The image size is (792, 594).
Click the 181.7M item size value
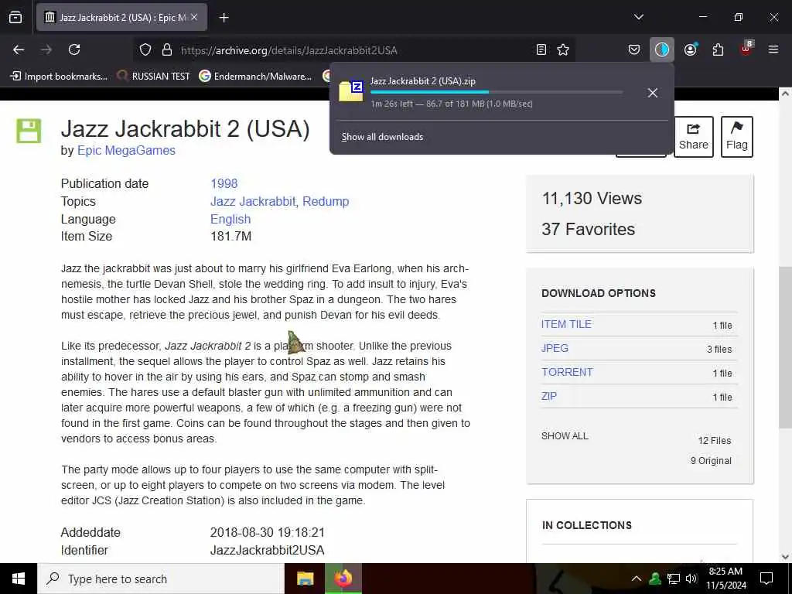coord(230,237)
